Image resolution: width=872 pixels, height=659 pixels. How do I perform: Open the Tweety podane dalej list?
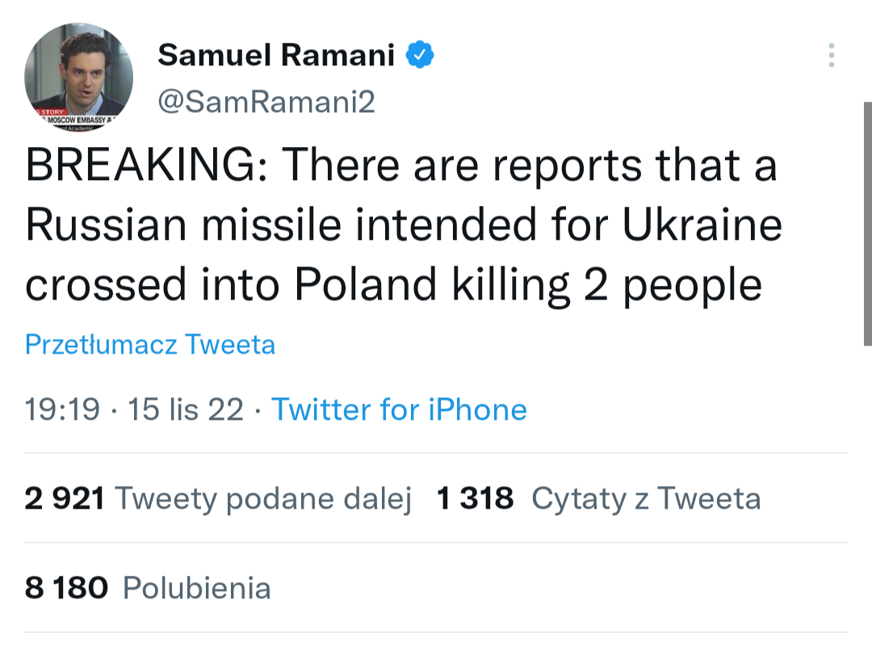point(263,498)
